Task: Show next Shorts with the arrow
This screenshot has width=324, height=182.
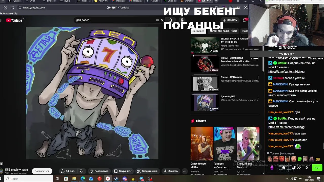Action: coord(258,147)
